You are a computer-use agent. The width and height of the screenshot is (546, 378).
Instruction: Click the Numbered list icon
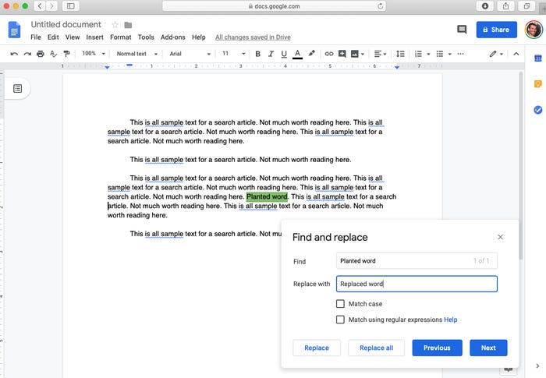click(418, 54)
